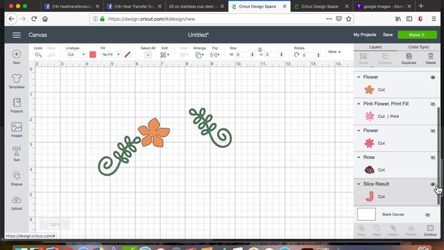Bookmark this page with the star
Screen dimensions: 444x250
click(x=348, y=19)
